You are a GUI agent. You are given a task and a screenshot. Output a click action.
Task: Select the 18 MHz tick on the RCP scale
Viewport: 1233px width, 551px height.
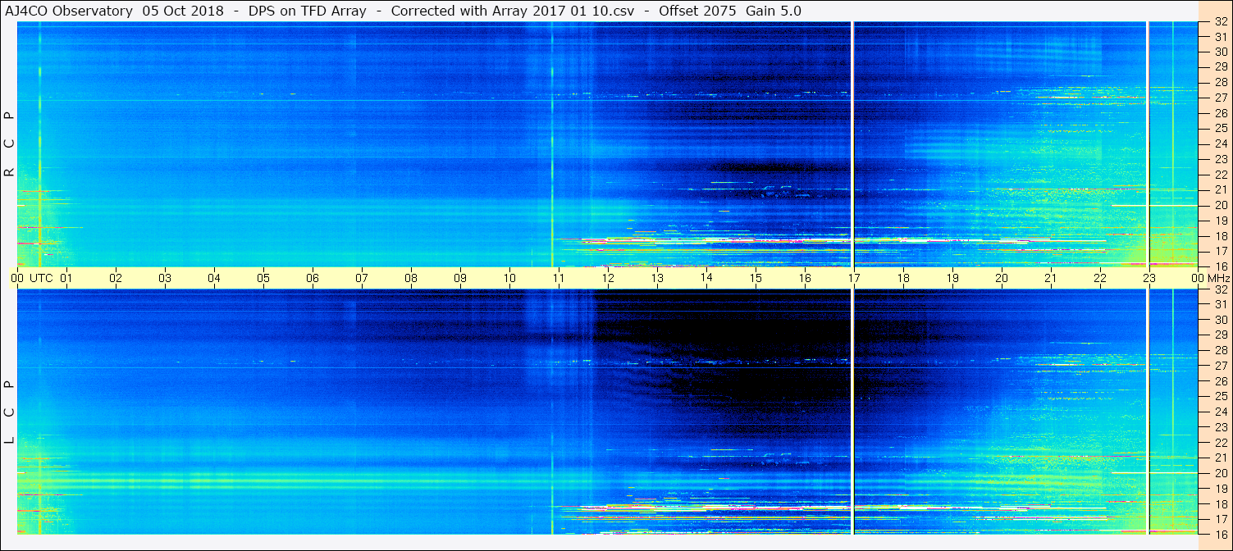coord(1221,235)
